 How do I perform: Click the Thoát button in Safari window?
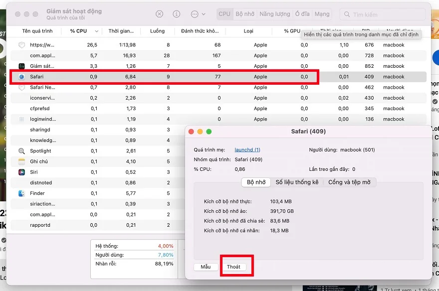point(233,267)
